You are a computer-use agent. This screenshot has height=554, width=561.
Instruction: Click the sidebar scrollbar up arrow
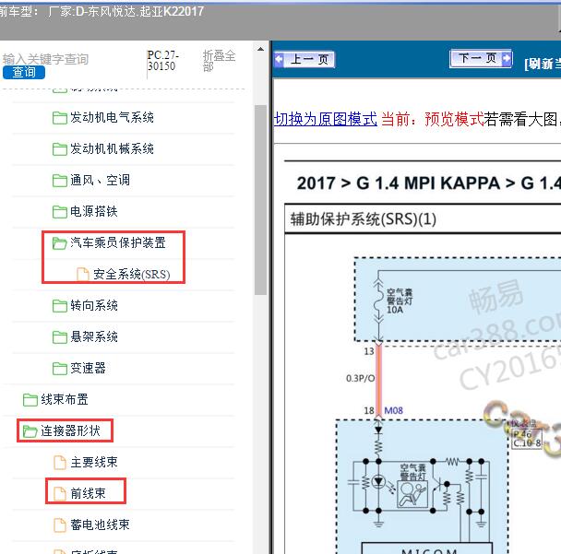click(261, 49)
